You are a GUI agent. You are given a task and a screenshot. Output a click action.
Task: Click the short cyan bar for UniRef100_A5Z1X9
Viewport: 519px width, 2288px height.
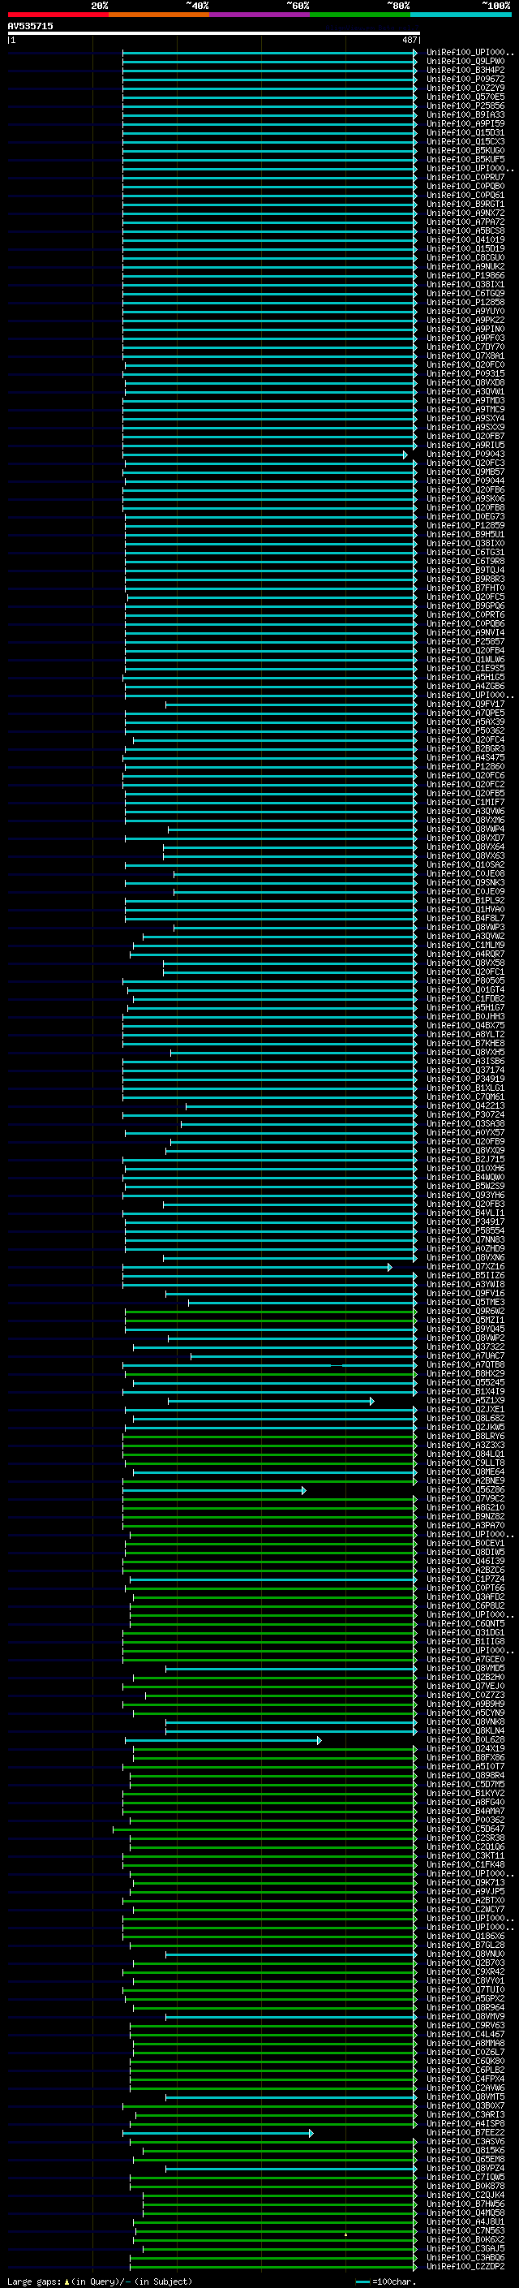[x=271, y=1401]
